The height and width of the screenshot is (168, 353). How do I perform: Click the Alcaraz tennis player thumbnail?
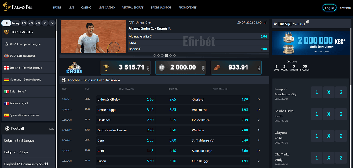(x=93, y=37)
